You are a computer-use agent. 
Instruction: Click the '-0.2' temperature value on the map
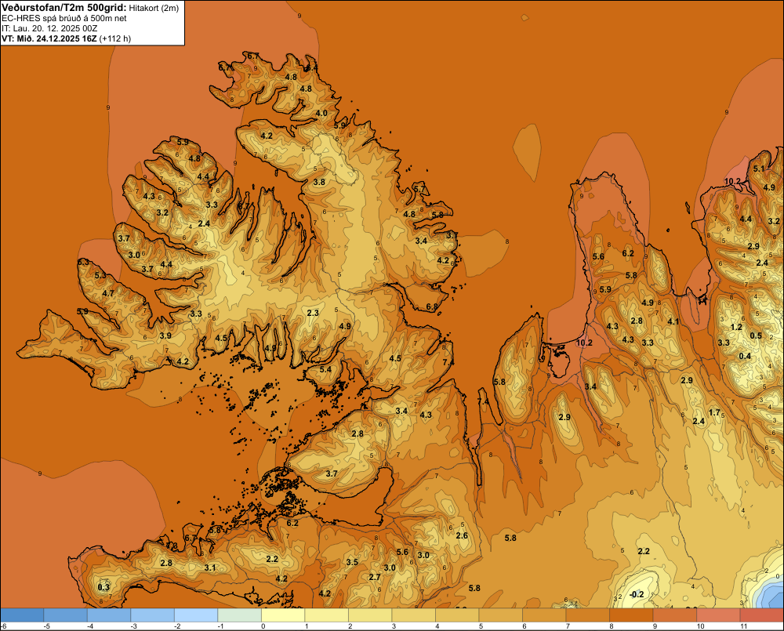tap(636, 594)
